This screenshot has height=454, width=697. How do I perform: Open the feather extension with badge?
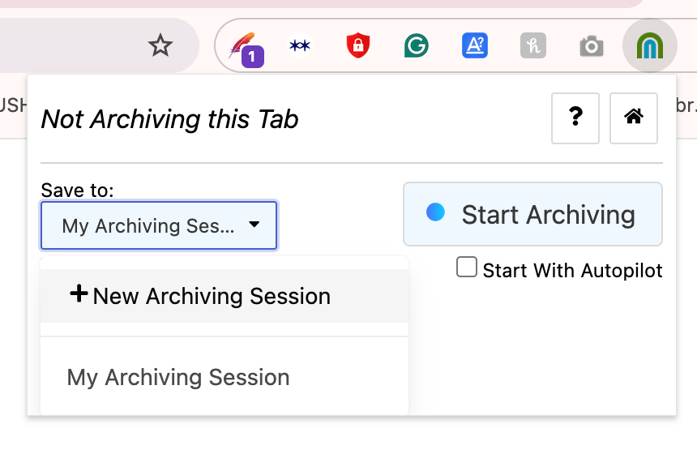point(242,47)
